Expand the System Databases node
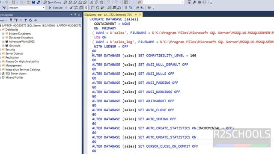This screenshot has width=274, height=154. click(3, 33)
